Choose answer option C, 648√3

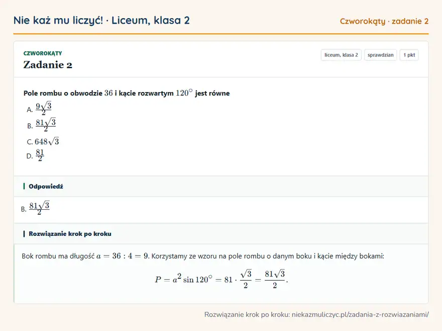[43, 141]
